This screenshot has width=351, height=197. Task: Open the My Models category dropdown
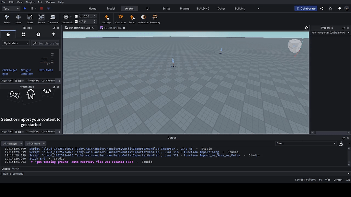pos(16,43)
